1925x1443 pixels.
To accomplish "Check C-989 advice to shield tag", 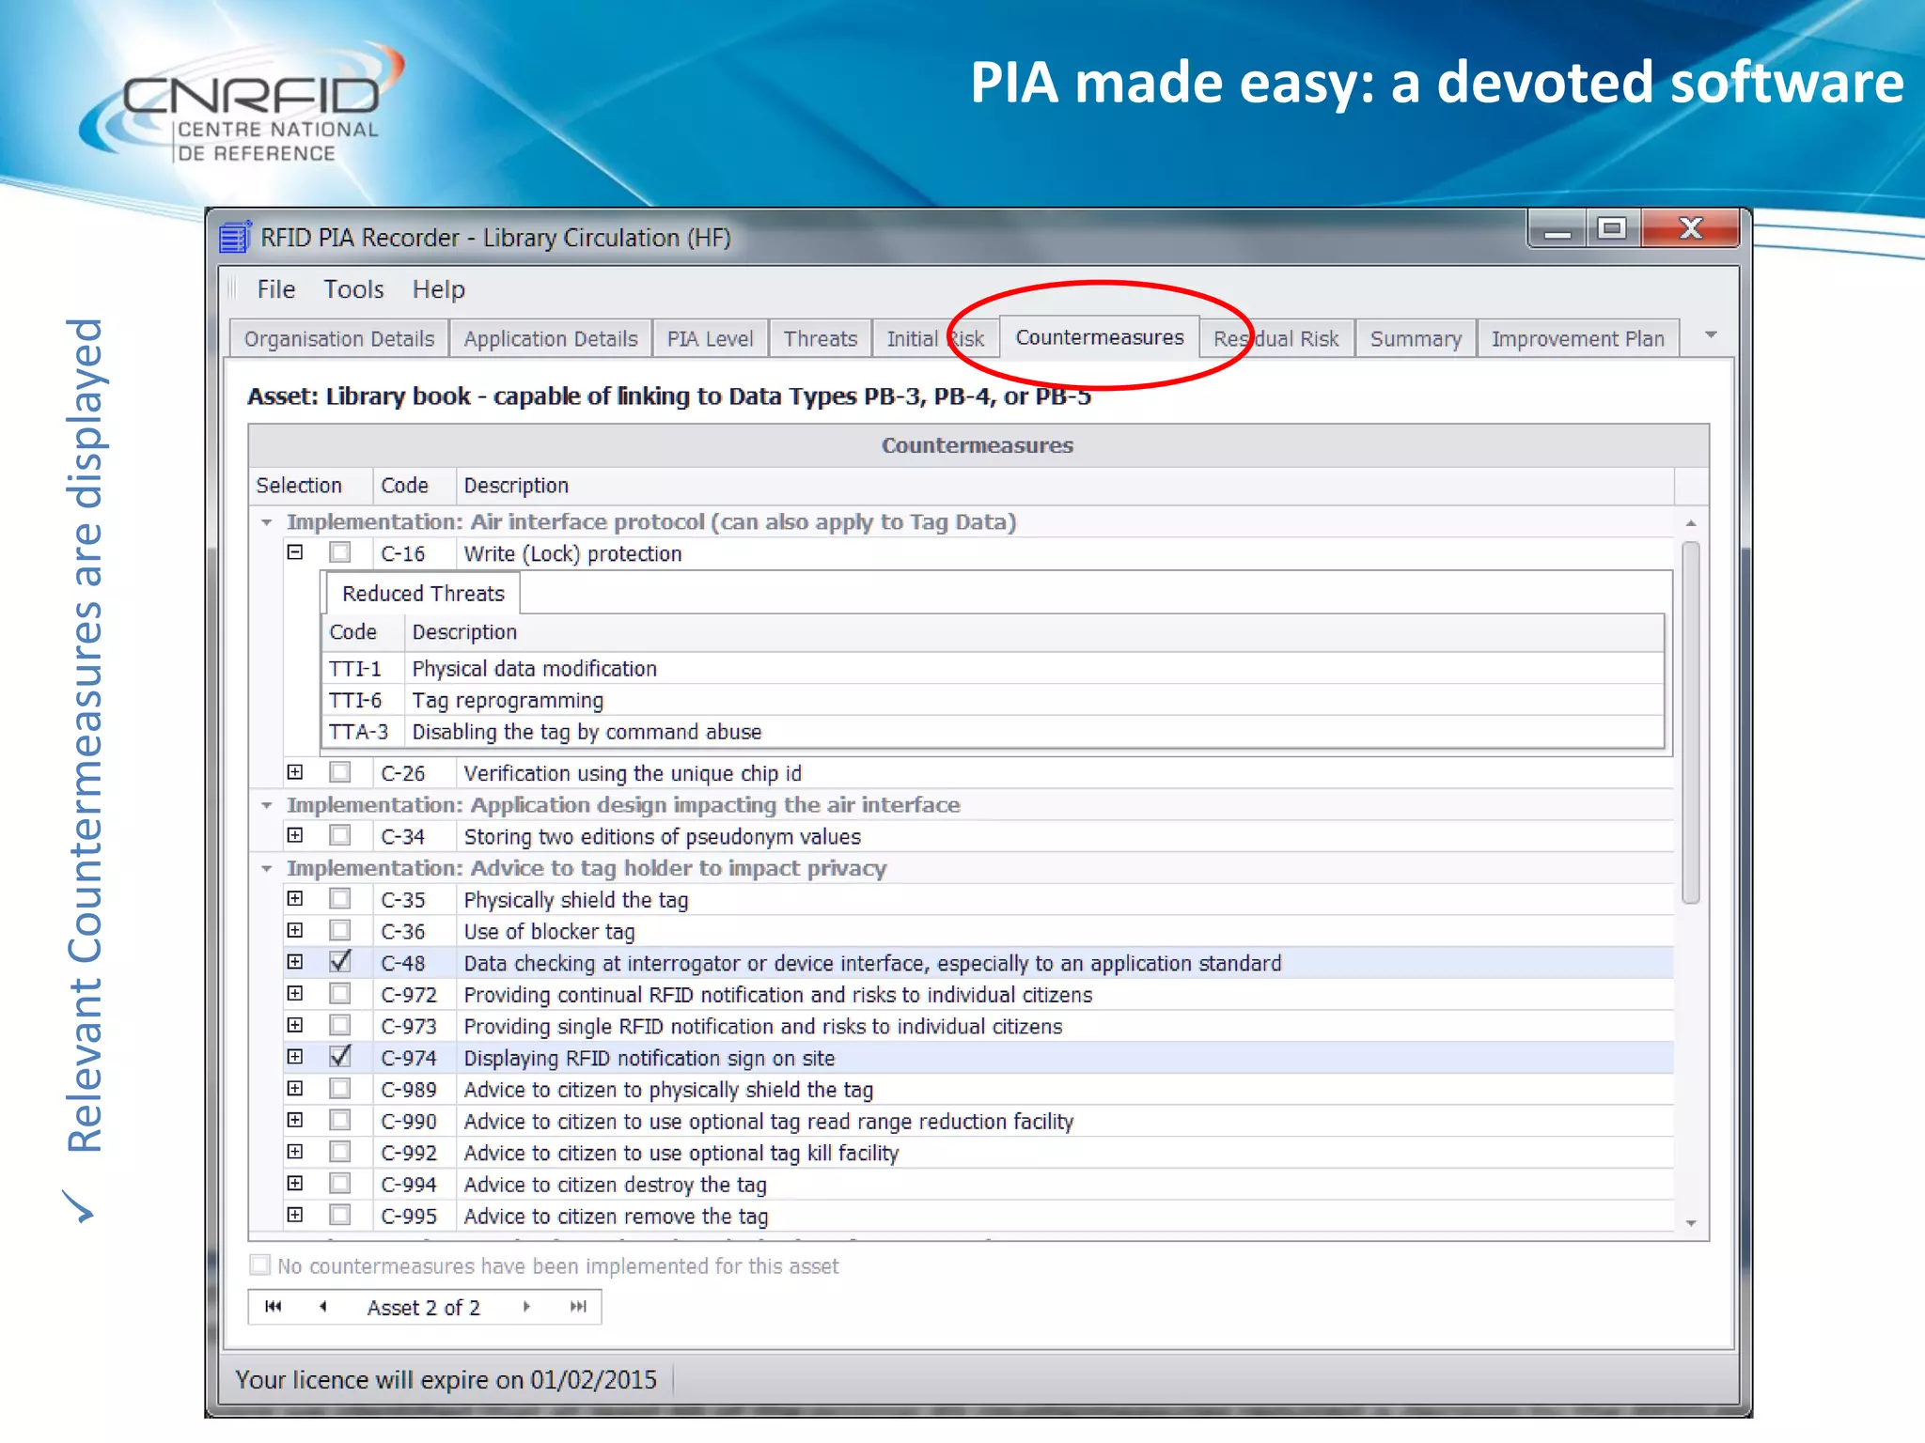I will pyautogui.click(x=339, y=1089).
